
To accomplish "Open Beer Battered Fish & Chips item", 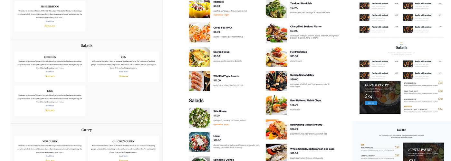I will tap(306, 100).
